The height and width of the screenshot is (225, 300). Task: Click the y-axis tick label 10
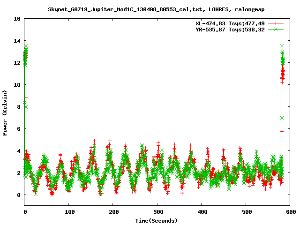coord(17,85)
